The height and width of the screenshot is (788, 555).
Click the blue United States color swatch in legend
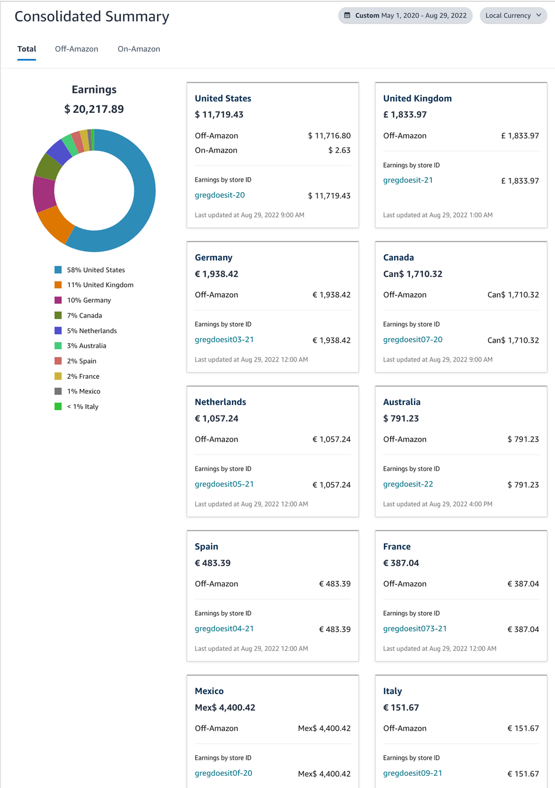pyautogui.click(x=57, y=269)
